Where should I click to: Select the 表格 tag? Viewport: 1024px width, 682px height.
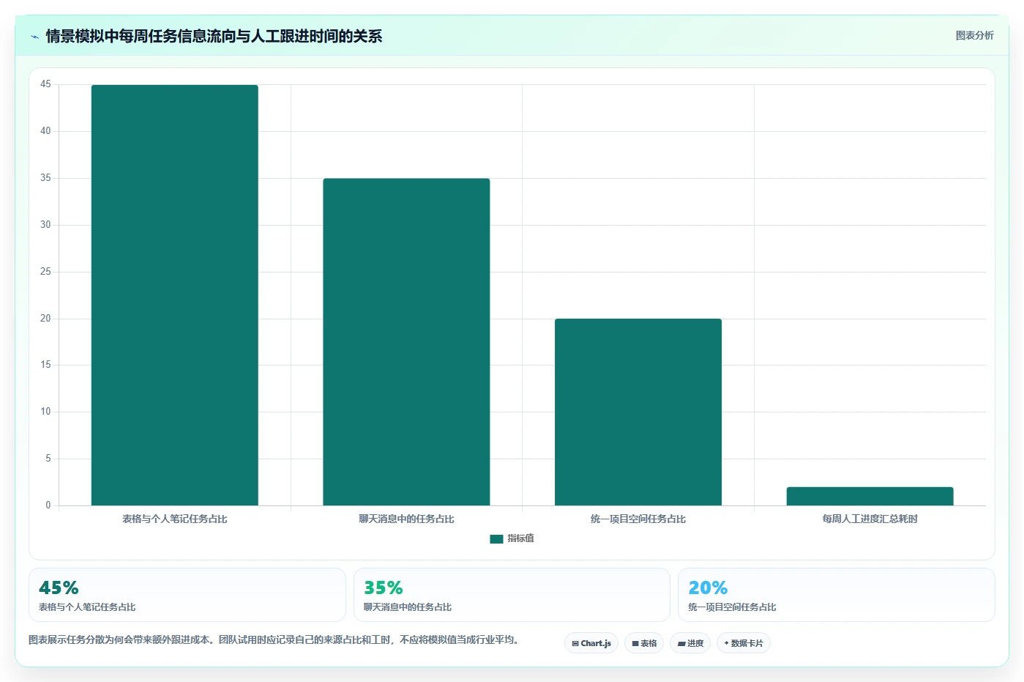coord(644,643)
